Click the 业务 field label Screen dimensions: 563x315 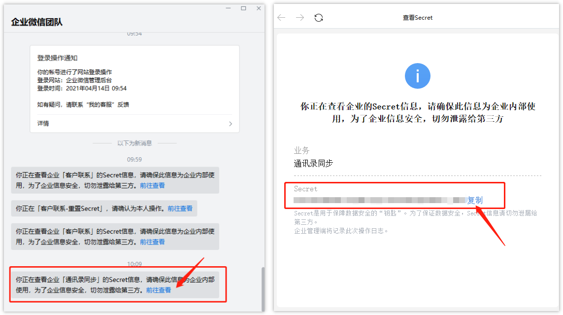(301, 150)
